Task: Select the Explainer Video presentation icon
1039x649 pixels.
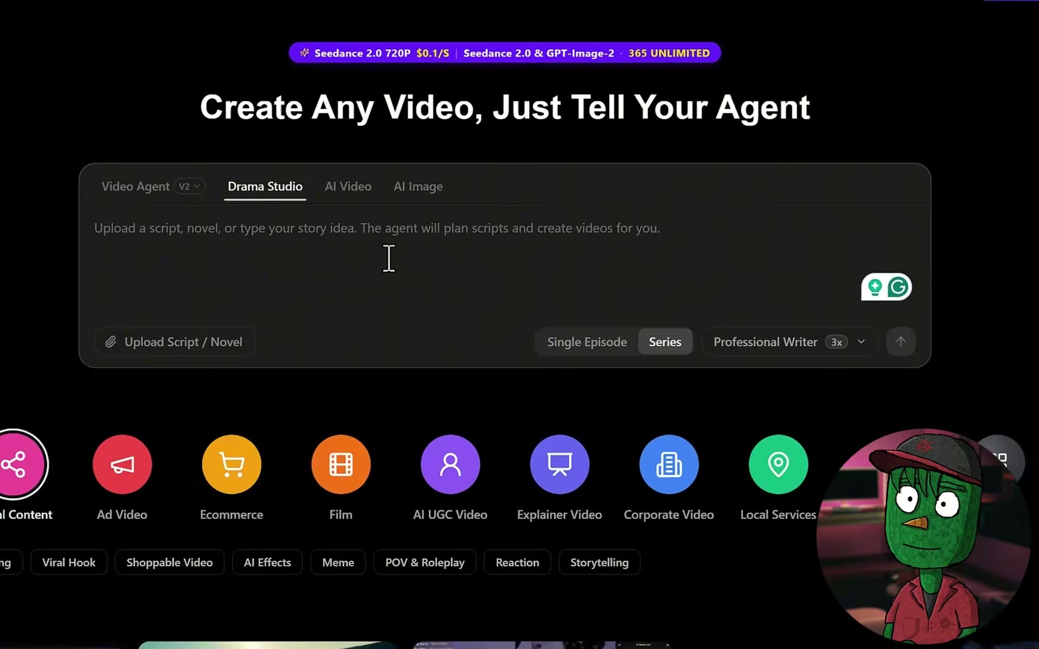Action: point(560,465)
